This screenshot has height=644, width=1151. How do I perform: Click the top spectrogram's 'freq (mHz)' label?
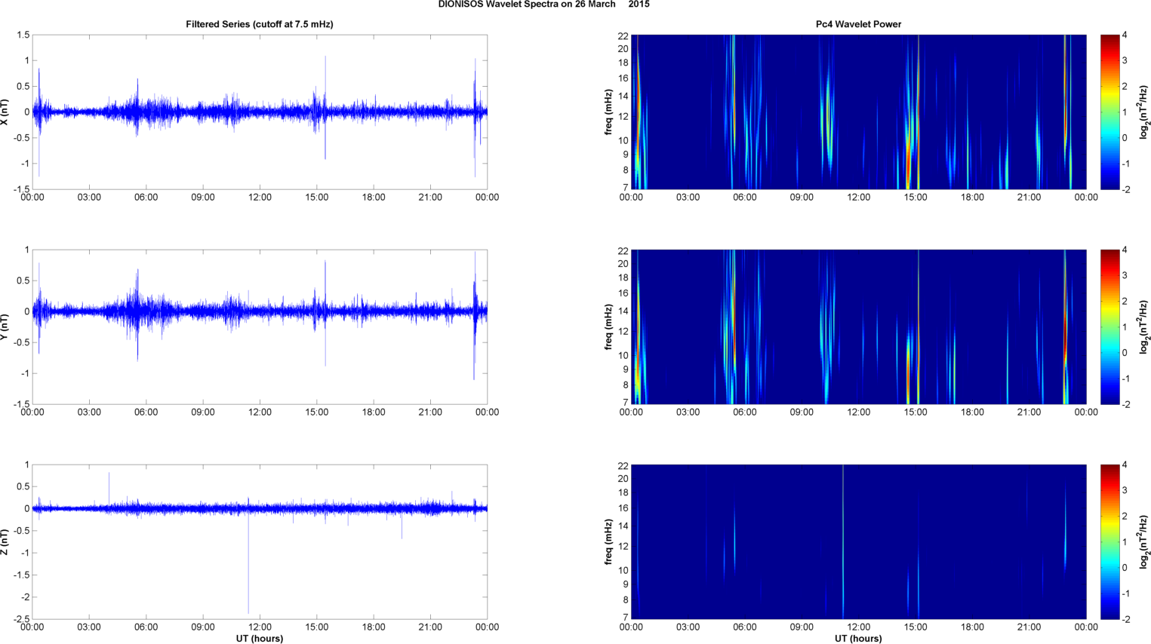(608, 112)
